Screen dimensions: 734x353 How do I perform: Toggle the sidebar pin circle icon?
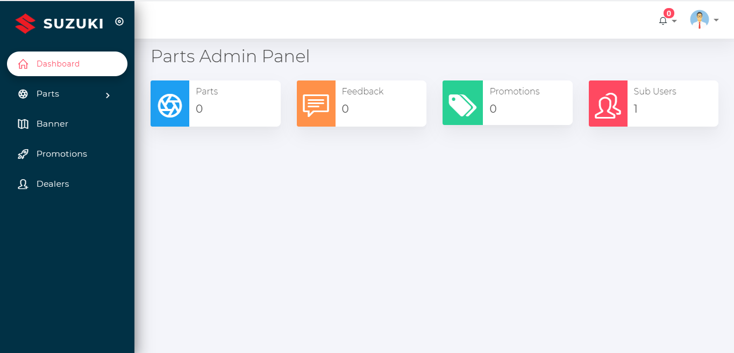(119, 21)
